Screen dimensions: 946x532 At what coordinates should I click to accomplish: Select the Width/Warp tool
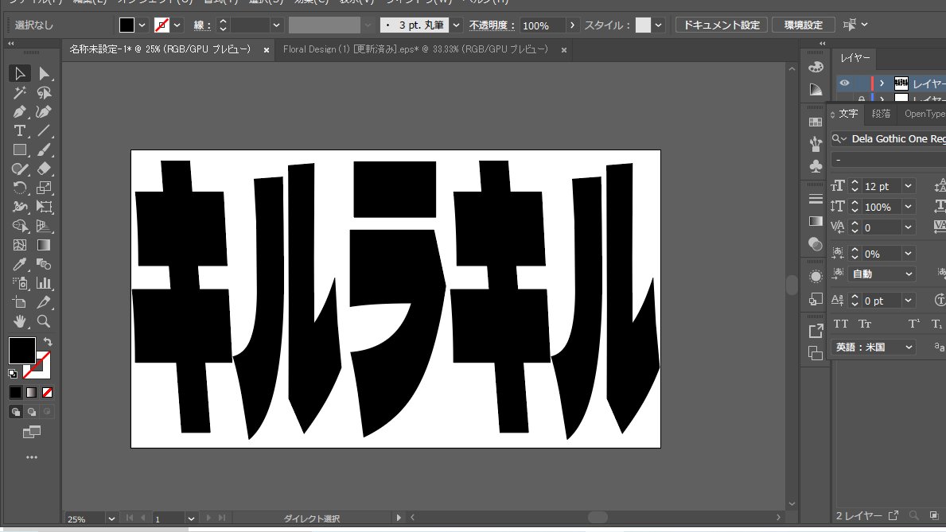(x=19, y=207)
